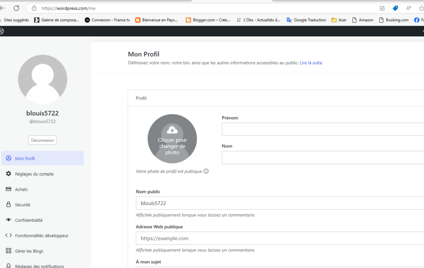Follow the 'Lire la suite' link

[x=311, y=63]
